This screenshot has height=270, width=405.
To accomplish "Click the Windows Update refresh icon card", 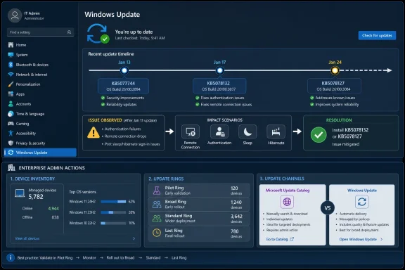I will (361, 202).
